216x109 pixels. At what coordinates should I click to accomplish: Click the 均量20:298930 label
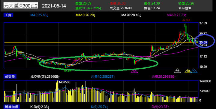[x=163, y=76]
